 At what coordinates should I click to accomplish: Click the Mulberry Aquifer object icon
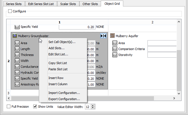pos(113,36)
